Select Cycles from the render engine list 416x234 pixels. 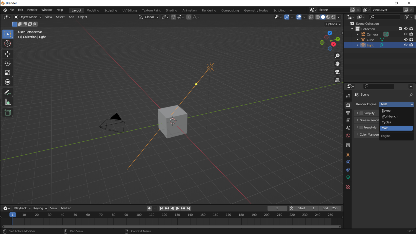point(387,122)
